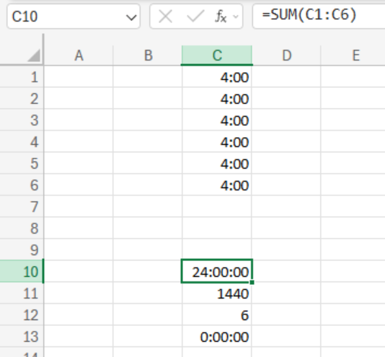
Task: Select row 10 header
Action: point(22,271)
